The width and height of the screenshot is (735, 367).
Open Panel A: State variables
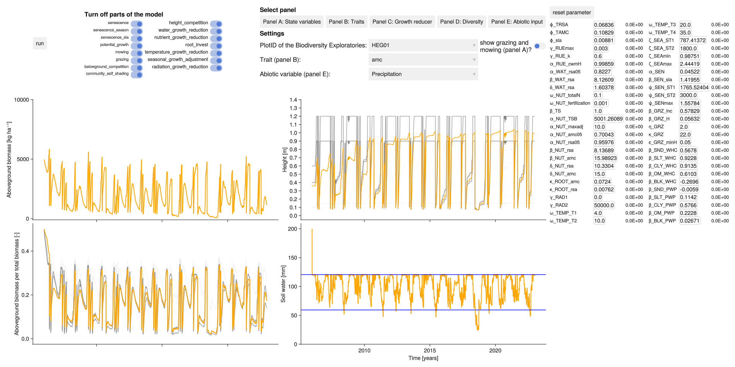click(292, 22)
